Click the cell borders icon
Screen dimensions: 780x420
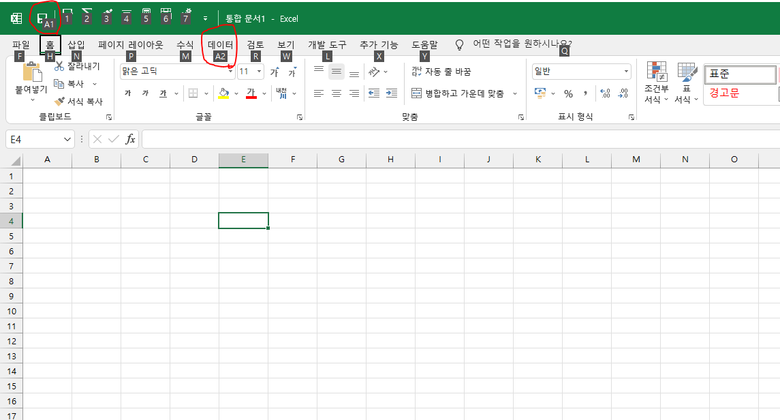click(193, 93)
